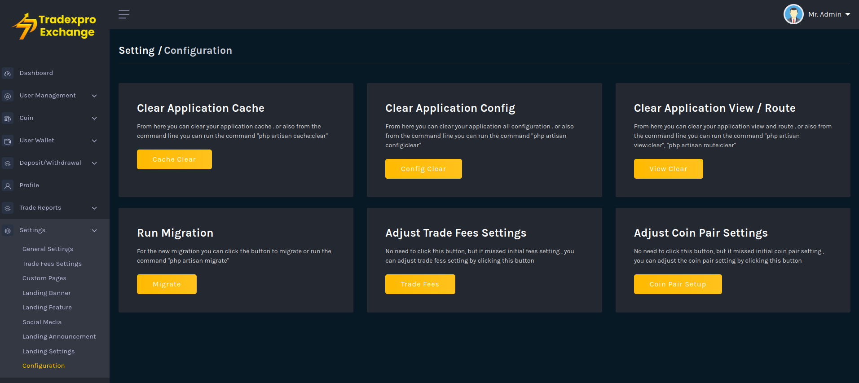Click the hamburger menu toggle icon
Screen dimensions: 859x383
(124, 14)
